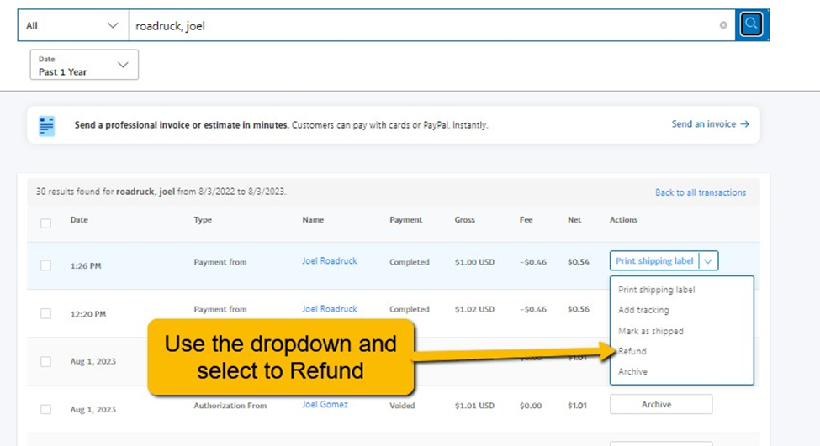This screenshot has height=446, width=820.
Task: Click Back to all transactions link
Action: (701, 192)
